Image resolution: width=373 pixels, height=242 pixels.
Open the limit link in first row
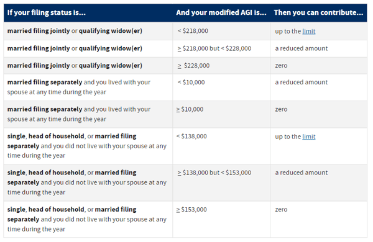coord(308,31)
